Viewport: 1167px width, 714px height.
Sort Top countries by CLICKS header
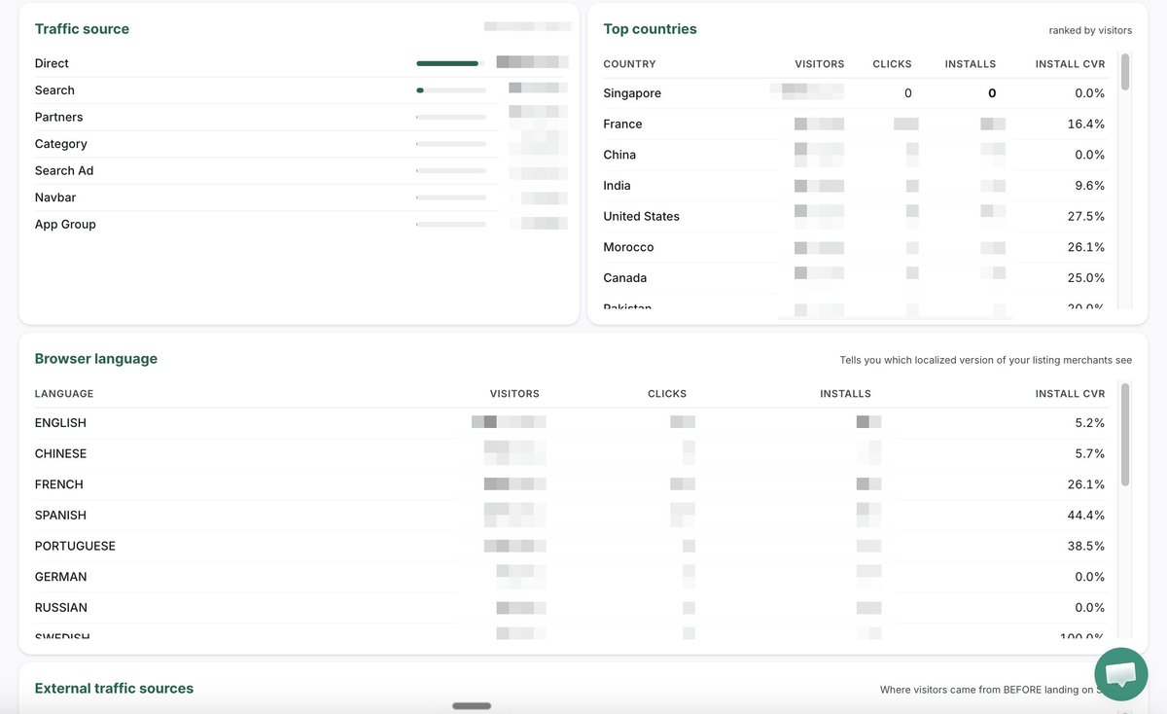tap(892, 64)
